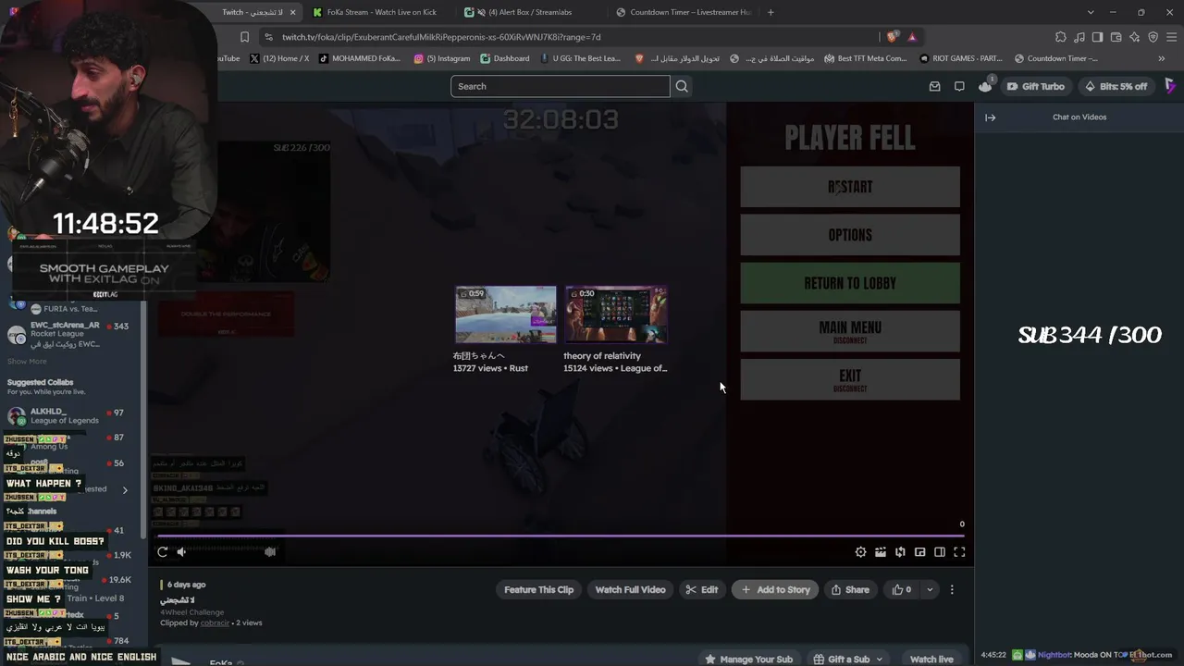Click the Brave Rewards triangle icon
The width and height of the screenshot is (1184, 666).
click(912, 37)
